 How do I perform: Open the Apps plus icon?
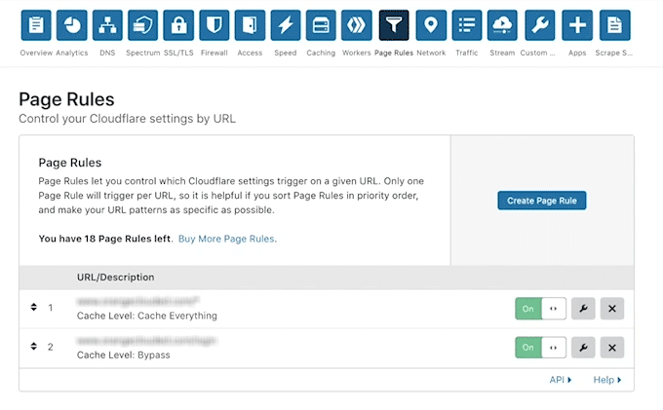pos(577,25)
